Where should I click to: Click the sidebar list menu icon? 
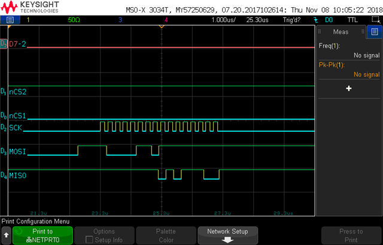click(375, 32)
